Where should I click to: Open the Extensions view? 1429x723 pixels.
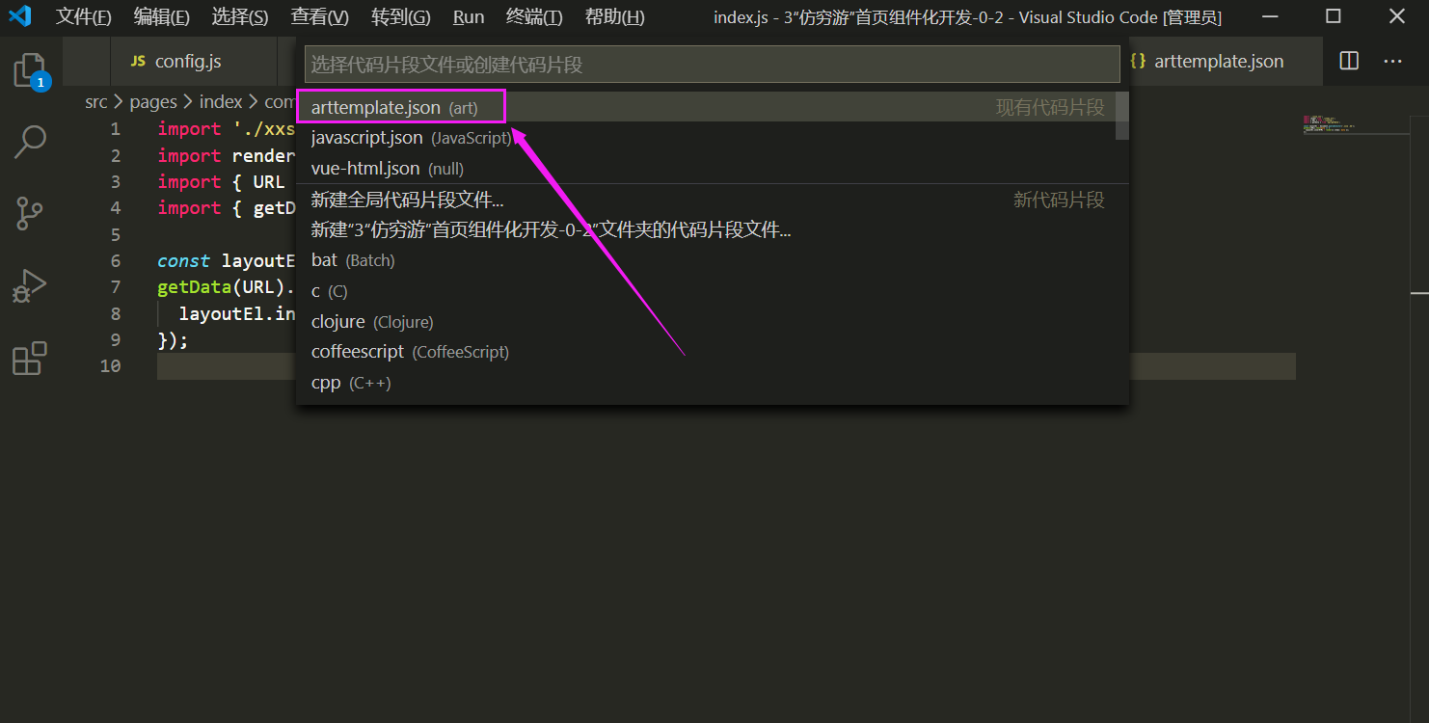29,358
